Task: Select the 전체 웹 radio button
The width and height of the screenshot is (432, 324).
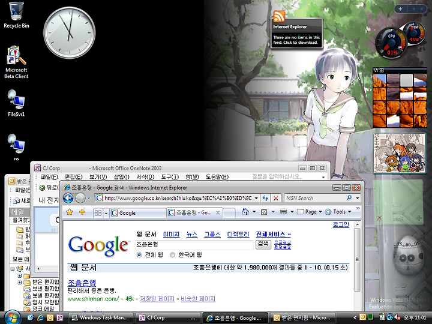Action: click(139, 255)
